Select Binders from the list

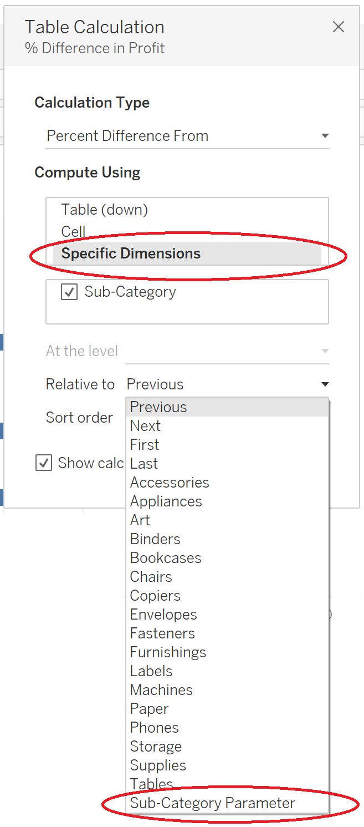pos(155,539)
